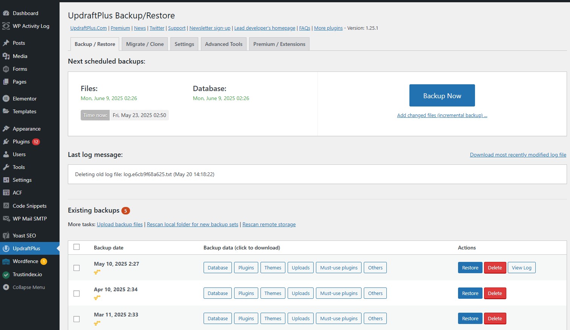Open the Advanced Tools tab
The image size is (570, 330).
tap(224, 44)
